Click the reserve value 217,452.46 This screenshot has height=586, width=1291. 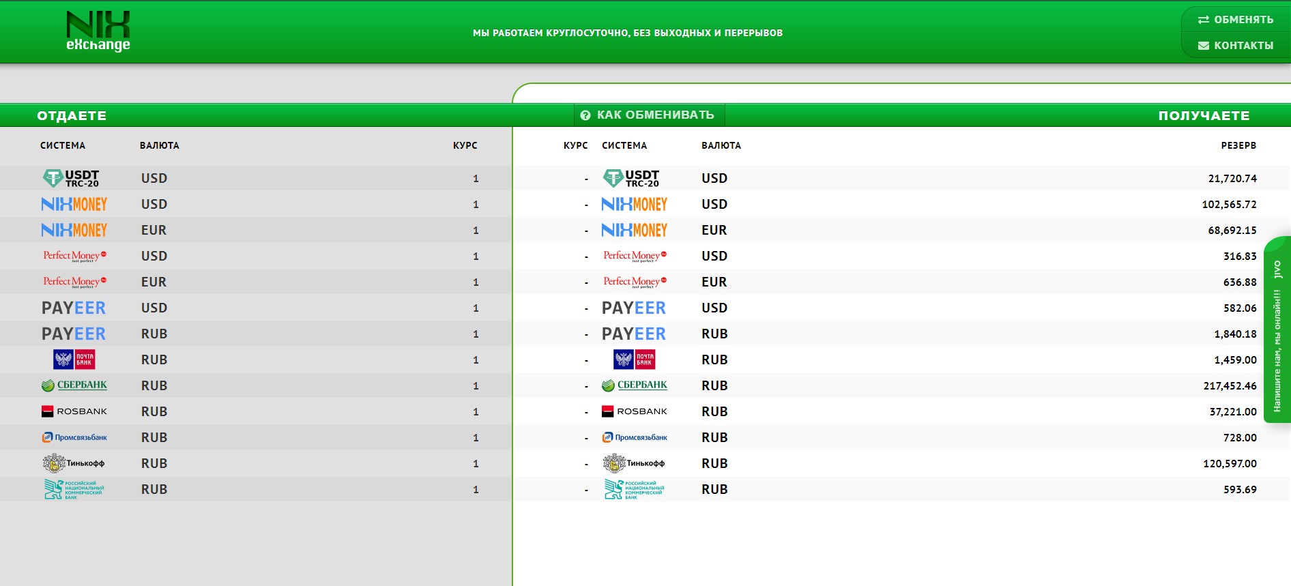point(1230,386)
